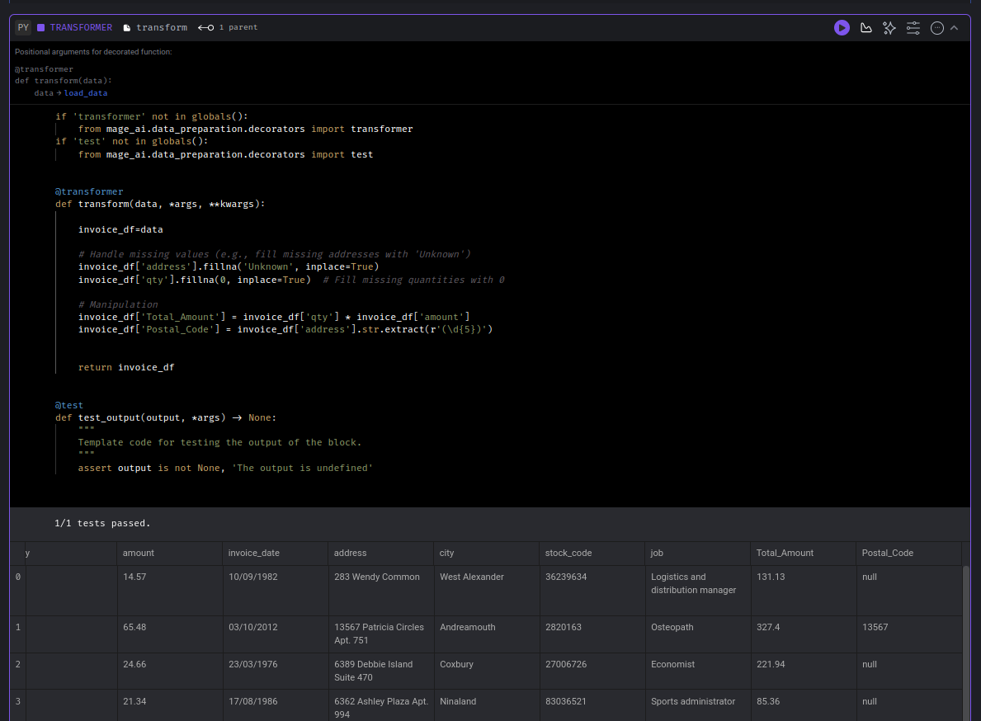The image size is (981, 721).
Task: Collapse the transform block with up chevron
Action: [955, 27]
